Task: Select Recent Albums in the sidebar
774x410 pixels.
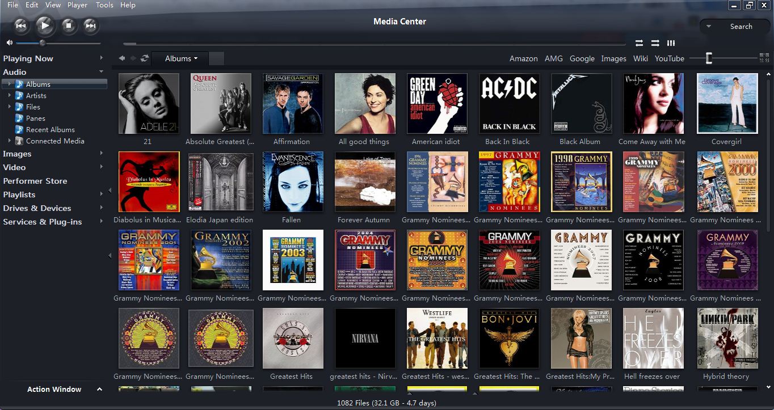Action: pos(51,129)
